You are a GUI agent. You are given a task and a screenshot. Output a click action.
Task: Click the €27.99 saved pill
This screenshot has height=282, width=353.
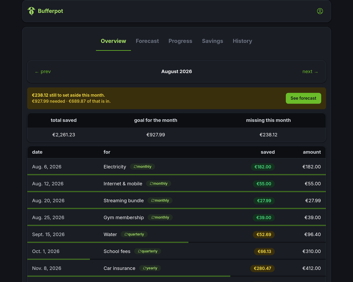point(264,201)
